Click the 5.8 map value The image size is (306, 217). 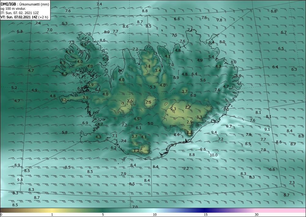(65, 133)
